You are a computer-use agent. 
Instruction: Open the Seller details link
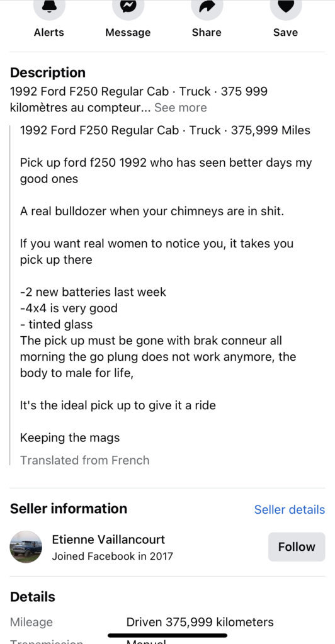coord(290,509)
